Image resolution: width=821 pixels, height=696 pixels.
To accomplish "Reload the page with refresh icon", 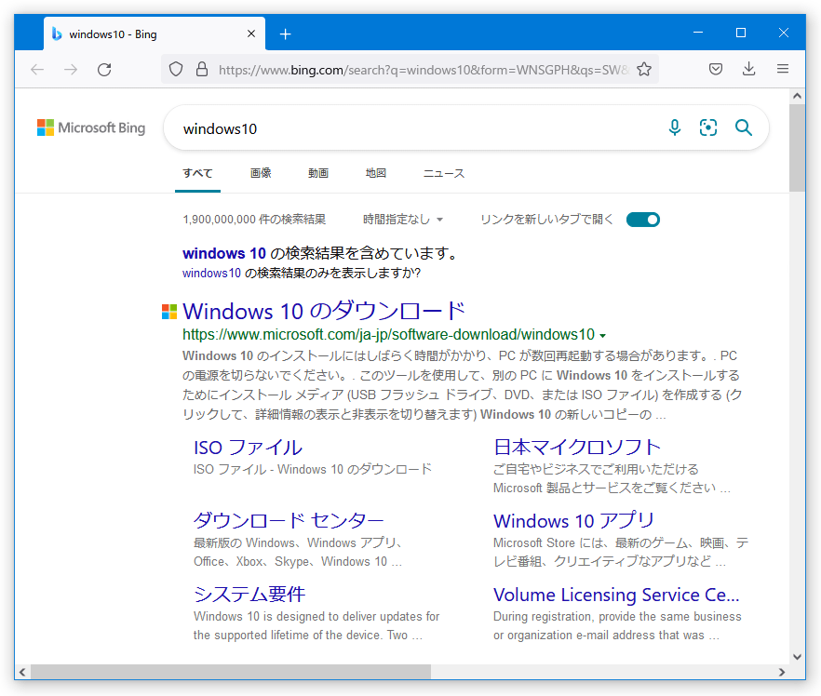I will pyautogui.click(x=104, y=70).
